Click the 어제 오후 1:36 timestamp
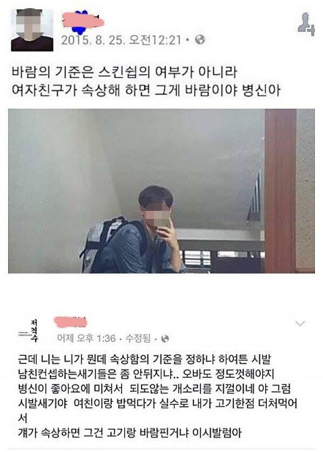The height and width of the screenshot is (452, 323). [x=86, y=338]
